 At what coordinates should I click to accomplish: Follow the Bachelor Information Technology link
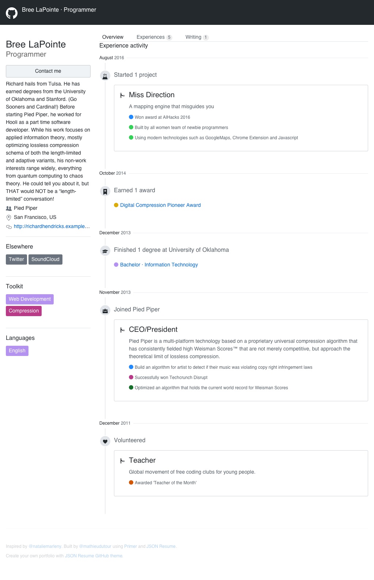point(159,265)
